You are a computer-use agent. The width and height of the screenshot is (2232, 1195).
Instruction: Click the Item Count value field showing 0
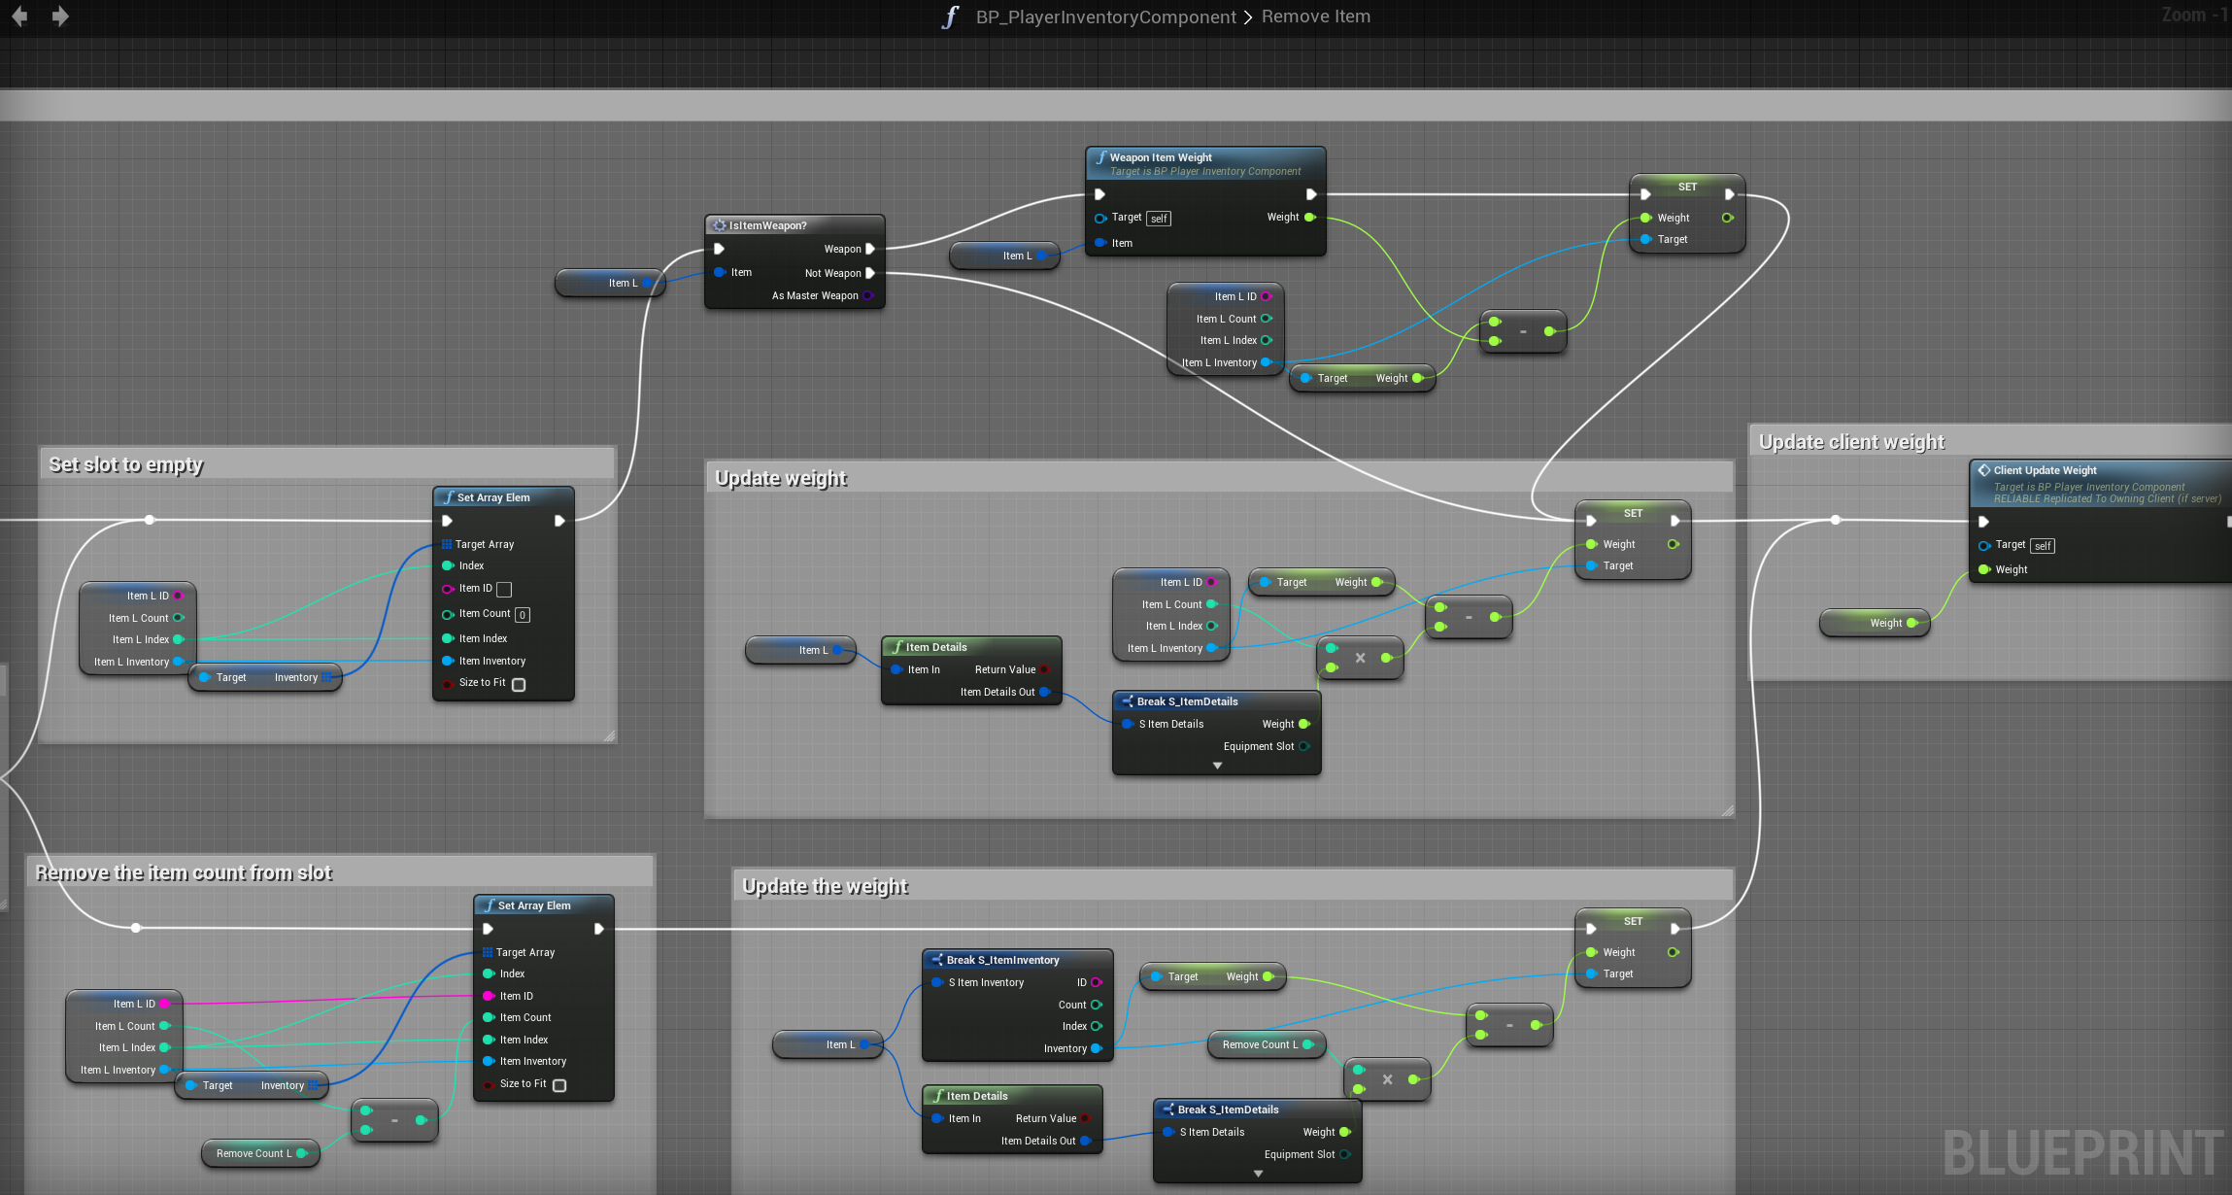point(523,615)
